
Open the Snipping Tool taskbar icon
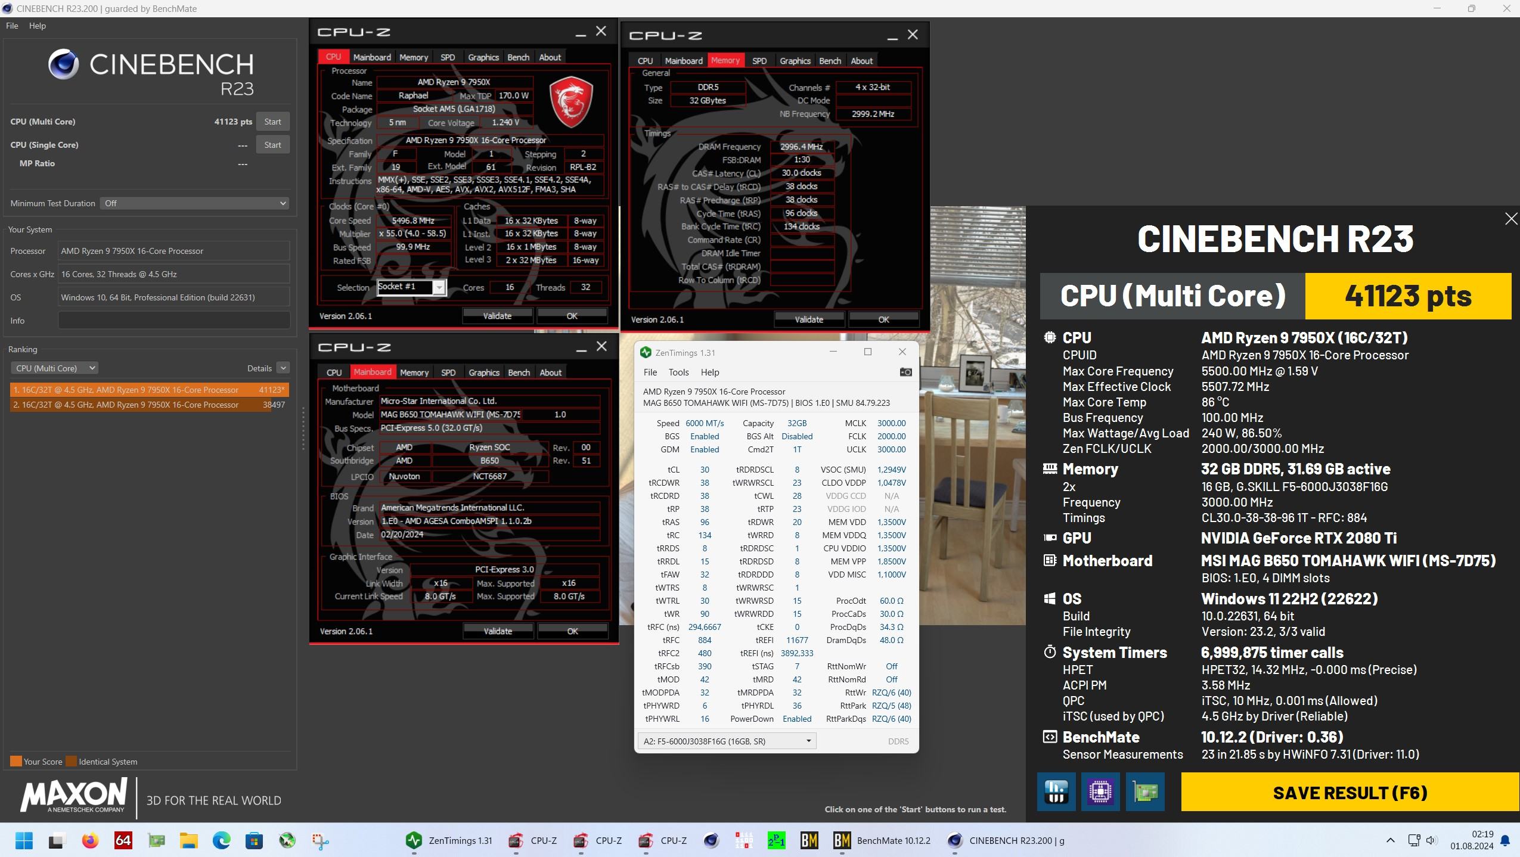click(x=320, y=840)
